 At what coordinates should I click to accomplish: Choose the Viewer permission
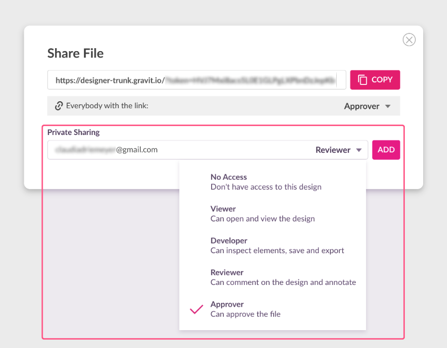[262, 213]
